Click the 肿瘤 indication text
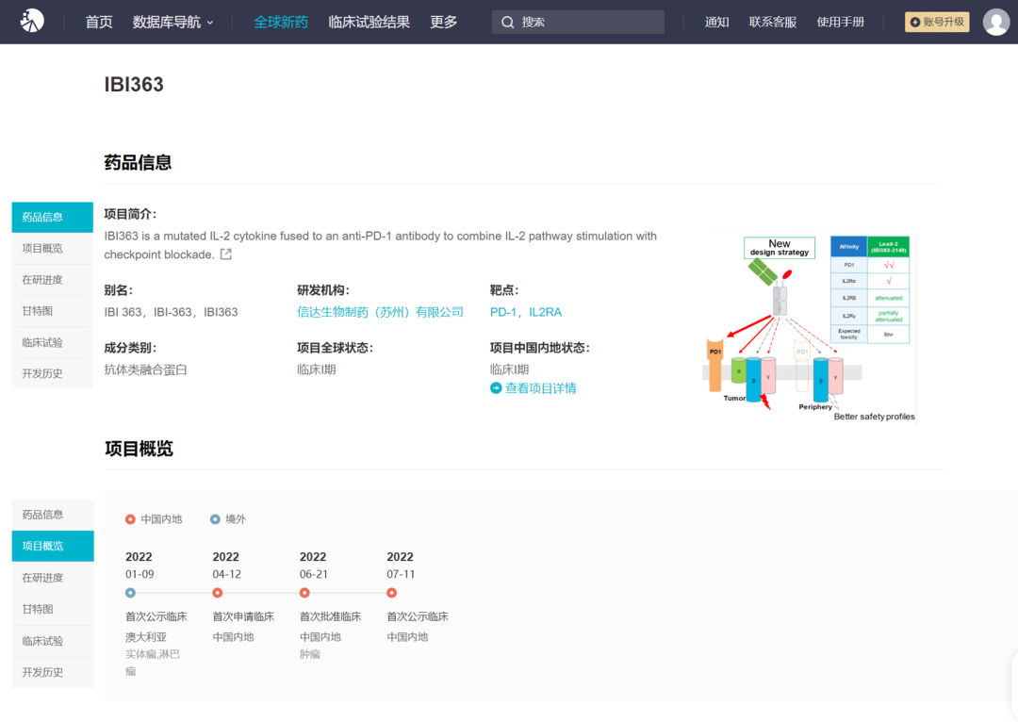 pos(310,654)
